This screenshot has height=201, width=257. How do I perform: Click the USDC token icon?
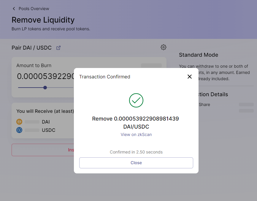[x=19, y=130]
